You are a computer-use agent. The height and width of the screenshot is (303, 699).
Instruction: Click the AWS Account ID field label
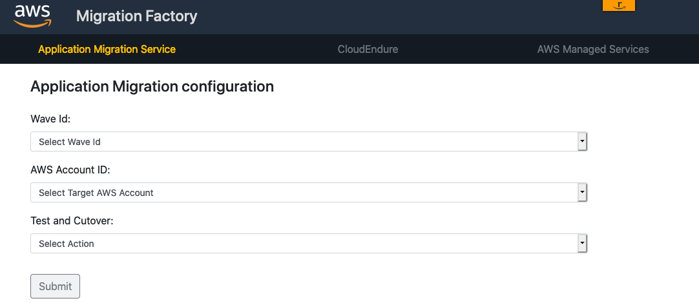[x=70, y=170]
